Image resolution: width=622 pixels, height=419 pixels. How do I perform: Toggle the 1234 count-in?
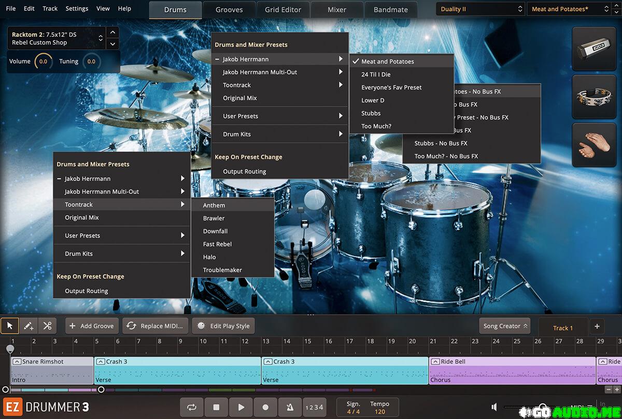pyautogui.click(x=315, y=407)
